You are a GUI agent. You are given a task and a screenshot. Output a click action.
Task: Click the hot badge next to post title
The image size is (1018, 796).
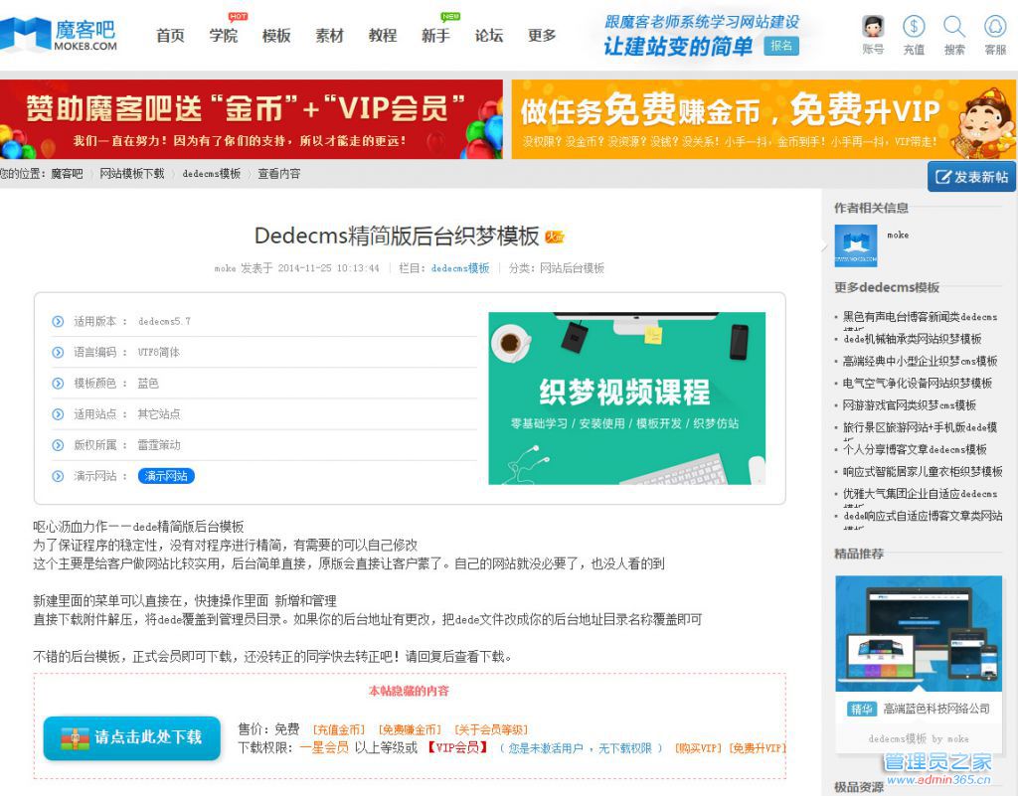coord(555,237)
